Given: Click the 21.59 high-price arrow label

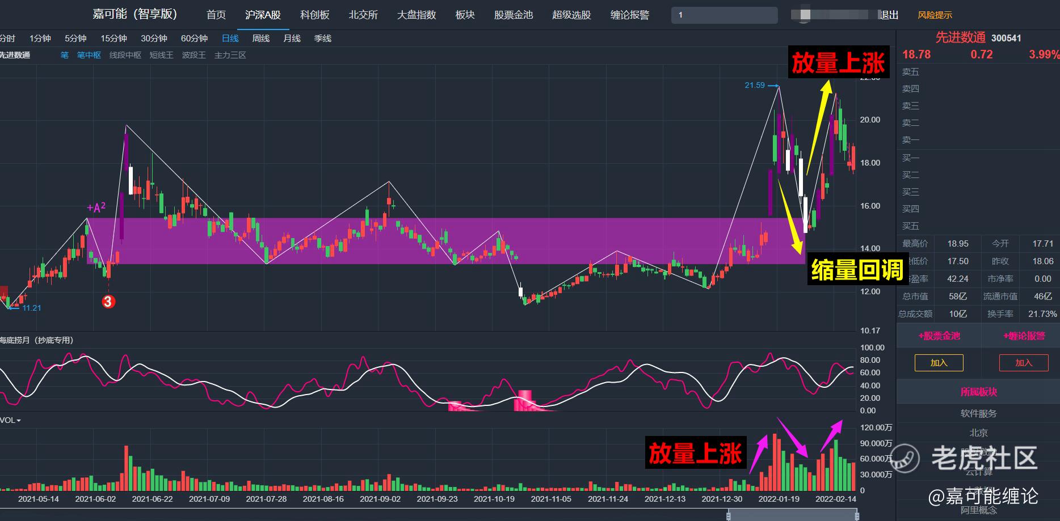Looking at the screenshot, I should 755,85.
